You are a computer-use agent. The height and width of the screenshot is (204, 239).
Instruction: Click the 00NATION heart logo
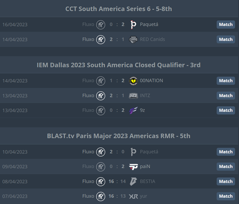pyautogui.click(x=133, y=81)
